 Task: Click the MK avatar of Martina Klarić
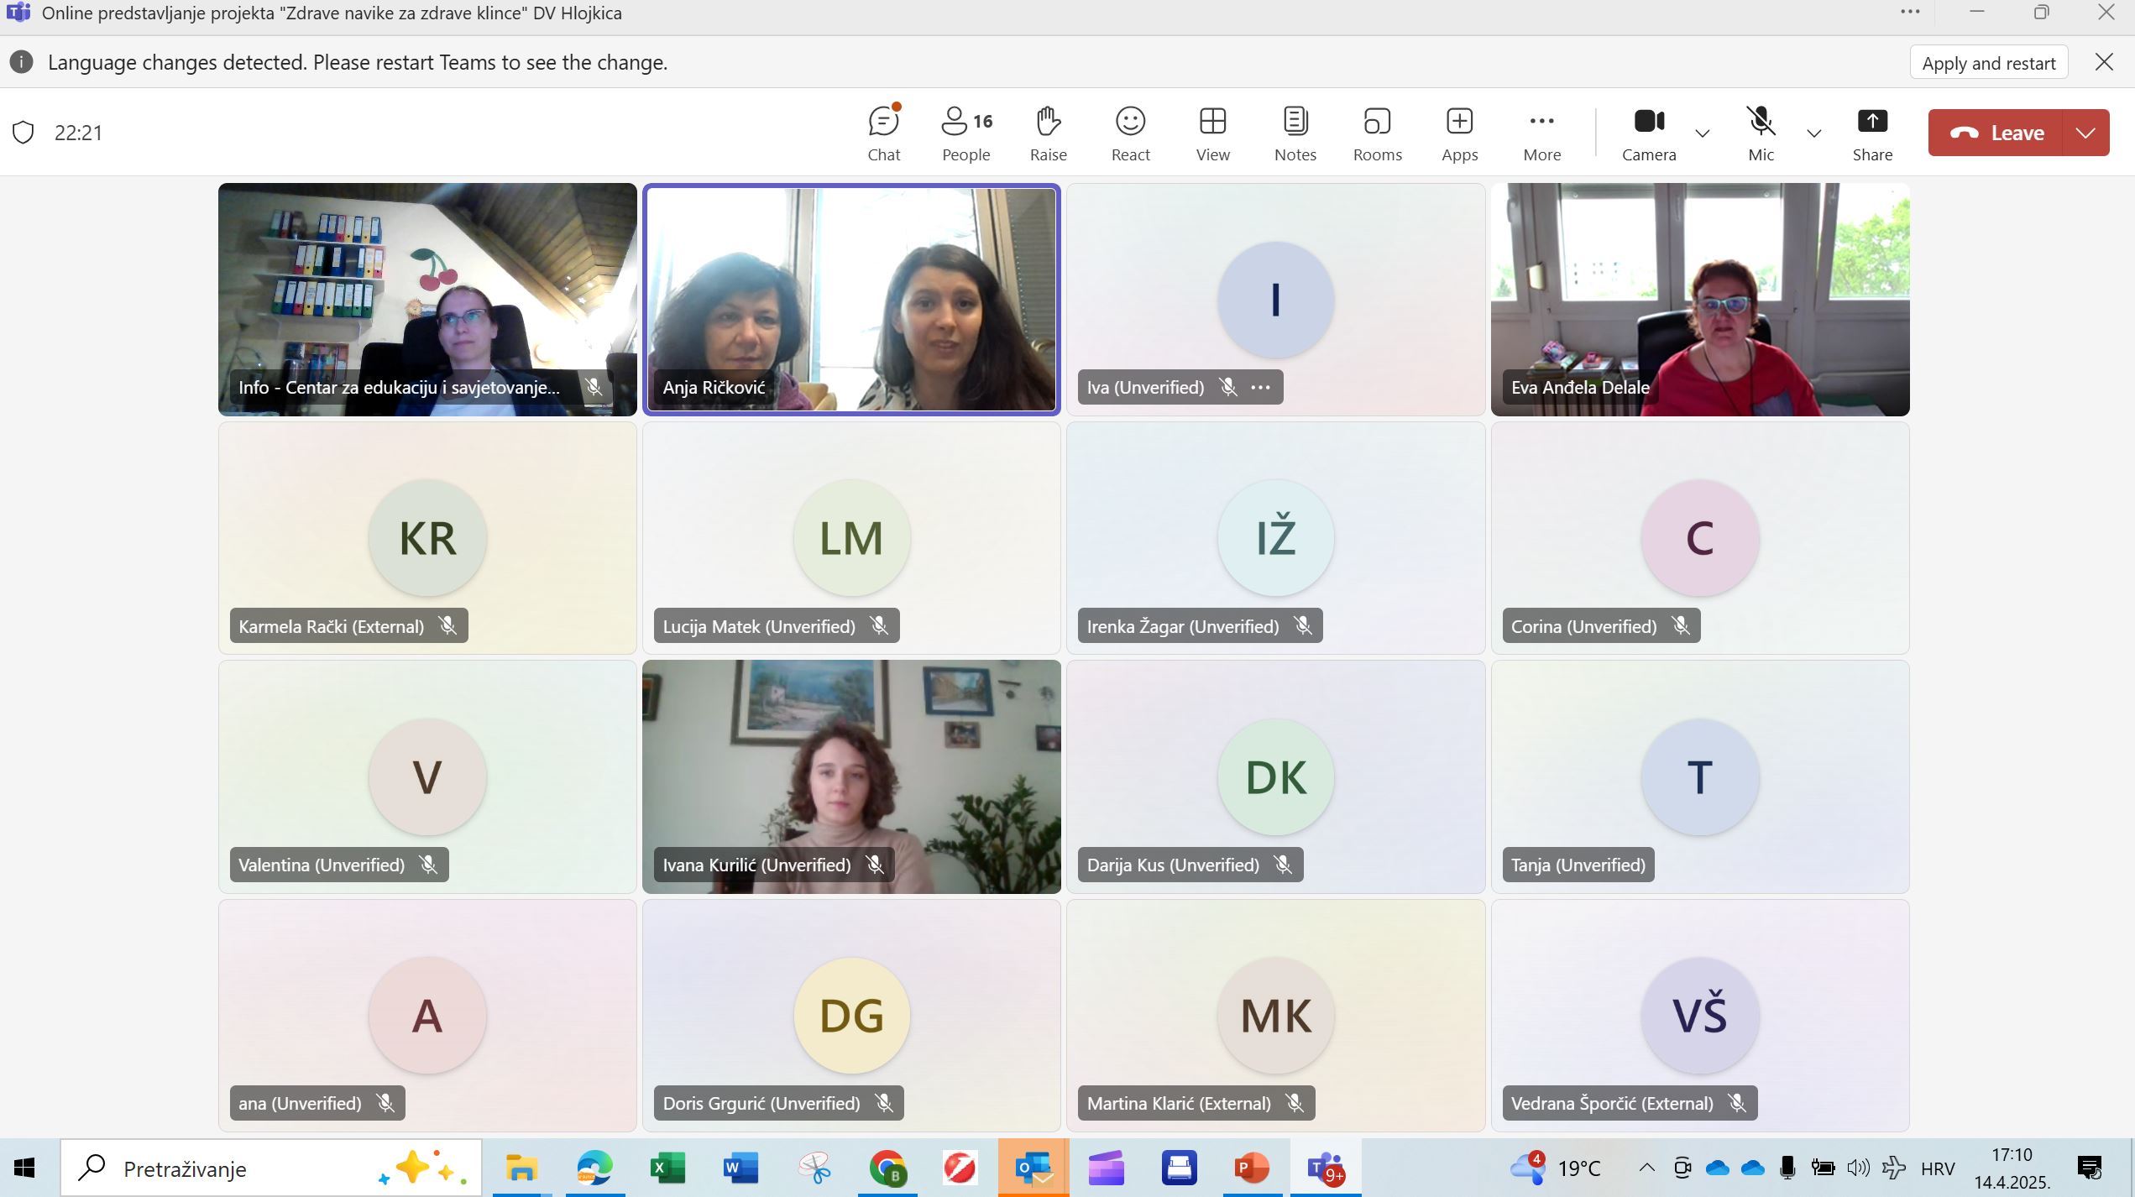click(x=1275, y=1016)
